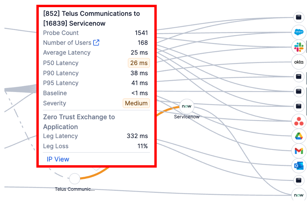This screenshot has height=201, width=308.
Task: Click the generic app icon below Outlook
Action: [x=298, y=180]
